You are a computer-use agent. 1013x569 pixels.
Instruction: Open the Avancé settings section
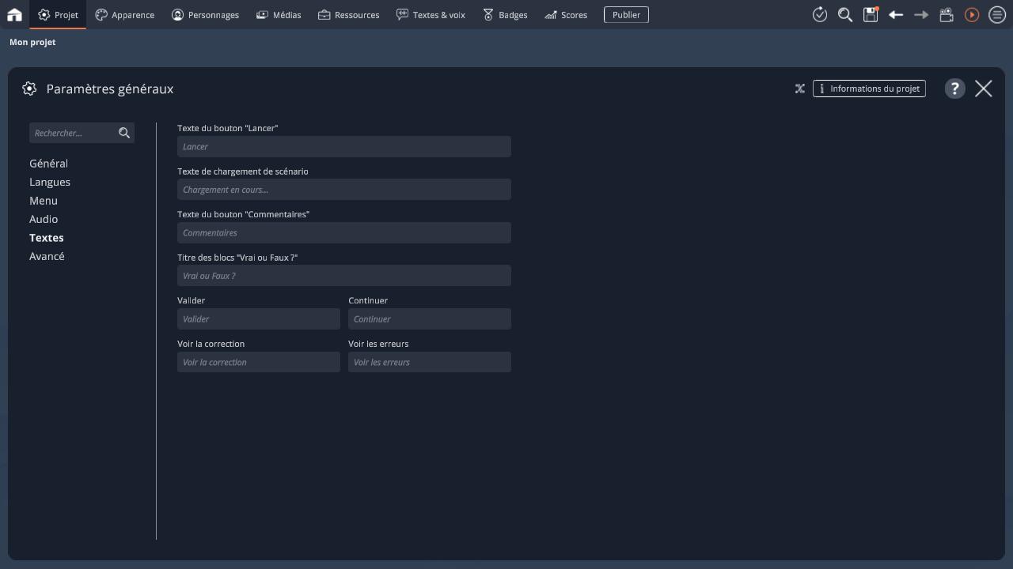pos(47,256)
